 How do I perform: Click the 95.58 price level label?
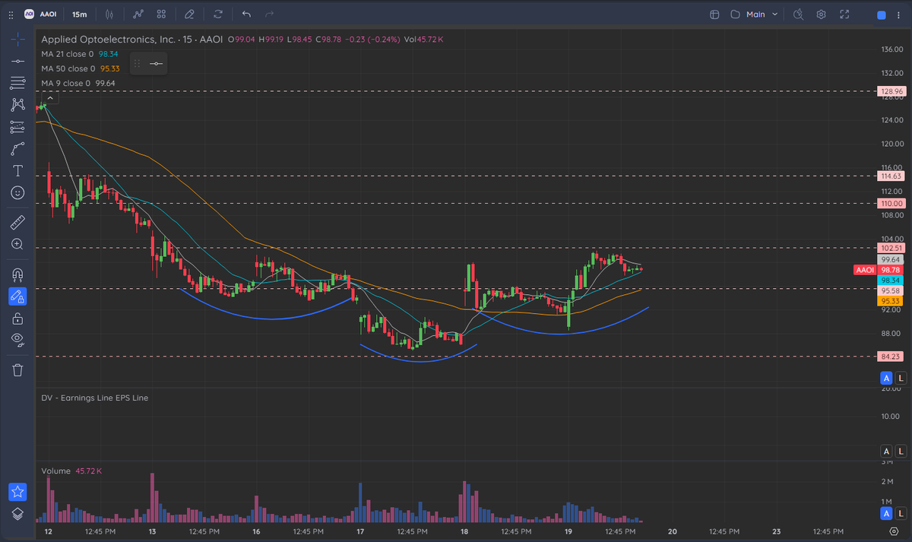pos(891,291)
